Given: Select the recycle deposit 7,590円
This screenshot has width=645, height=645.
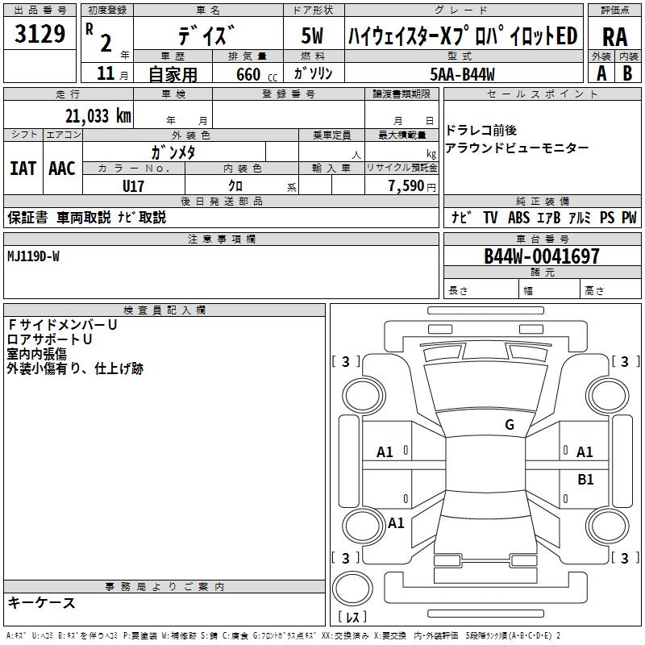Looking at the screenshot, I should [412, 186].
